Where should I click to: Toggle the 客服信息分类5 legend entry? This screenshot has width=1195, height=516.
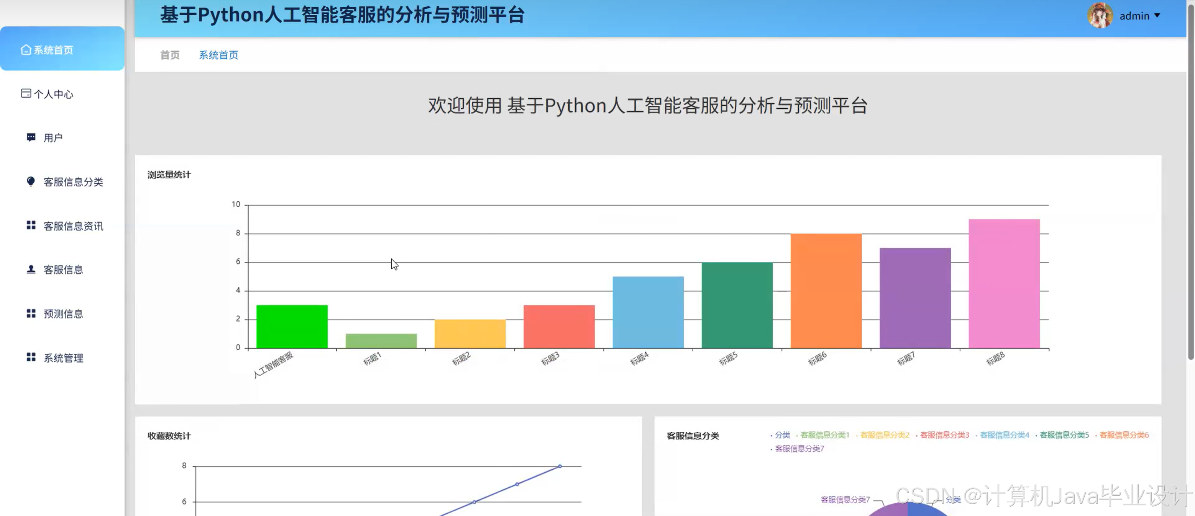pyautogui.click(x=1062, y=435)
